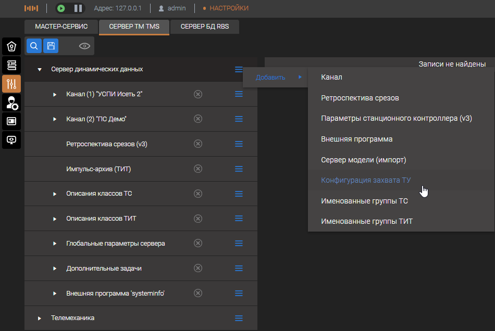Viewport: 495px width, 331px height.
Task: Click the monitor eye sidebar icon
Action: 11,139
